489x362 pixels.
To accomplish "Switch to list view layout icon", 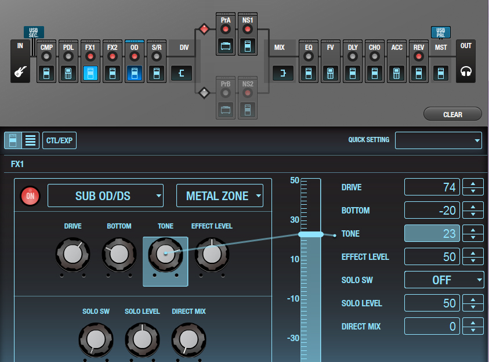I will tap(30, 140).
